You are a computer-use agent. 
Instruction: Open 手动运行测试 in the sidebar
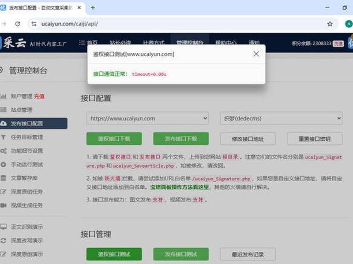pyautogui.click(x=27, y=165)
